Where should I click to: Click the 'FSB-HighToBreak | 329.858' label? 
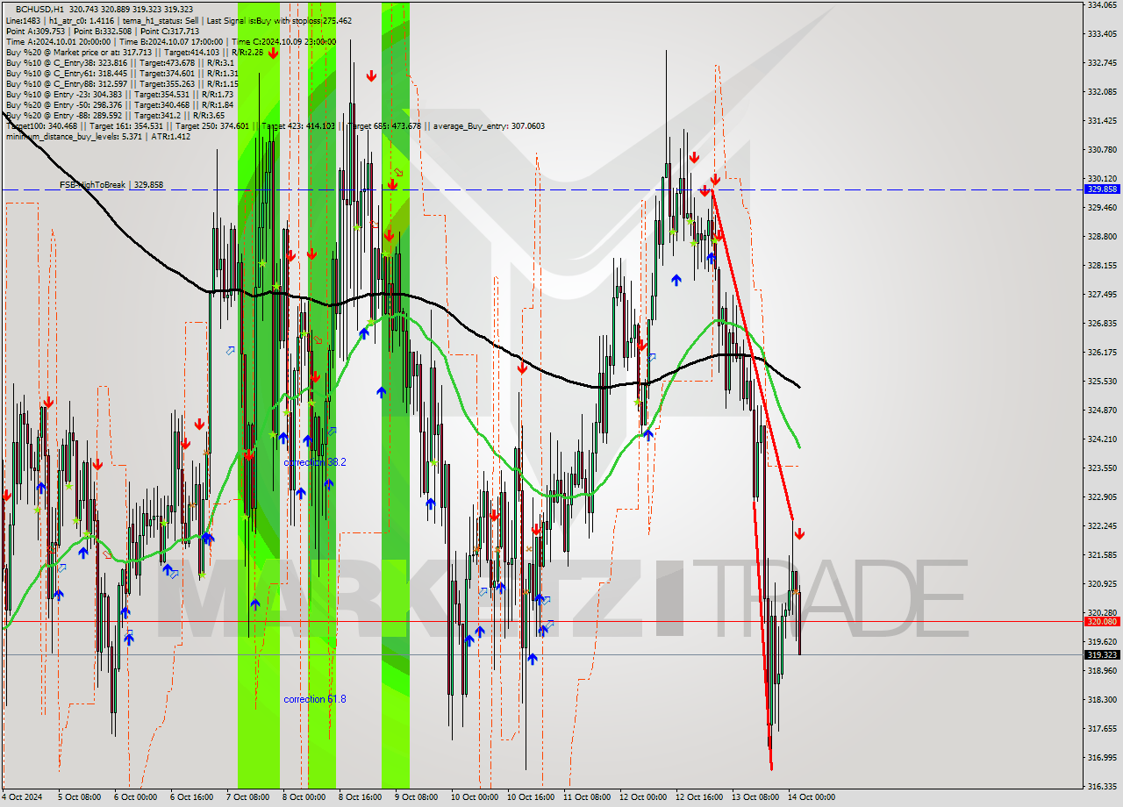coord(111,185)
